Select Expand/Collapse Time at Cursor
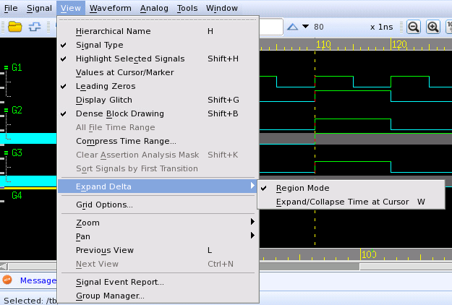452x305 pixels. click(x=351, y=202)
